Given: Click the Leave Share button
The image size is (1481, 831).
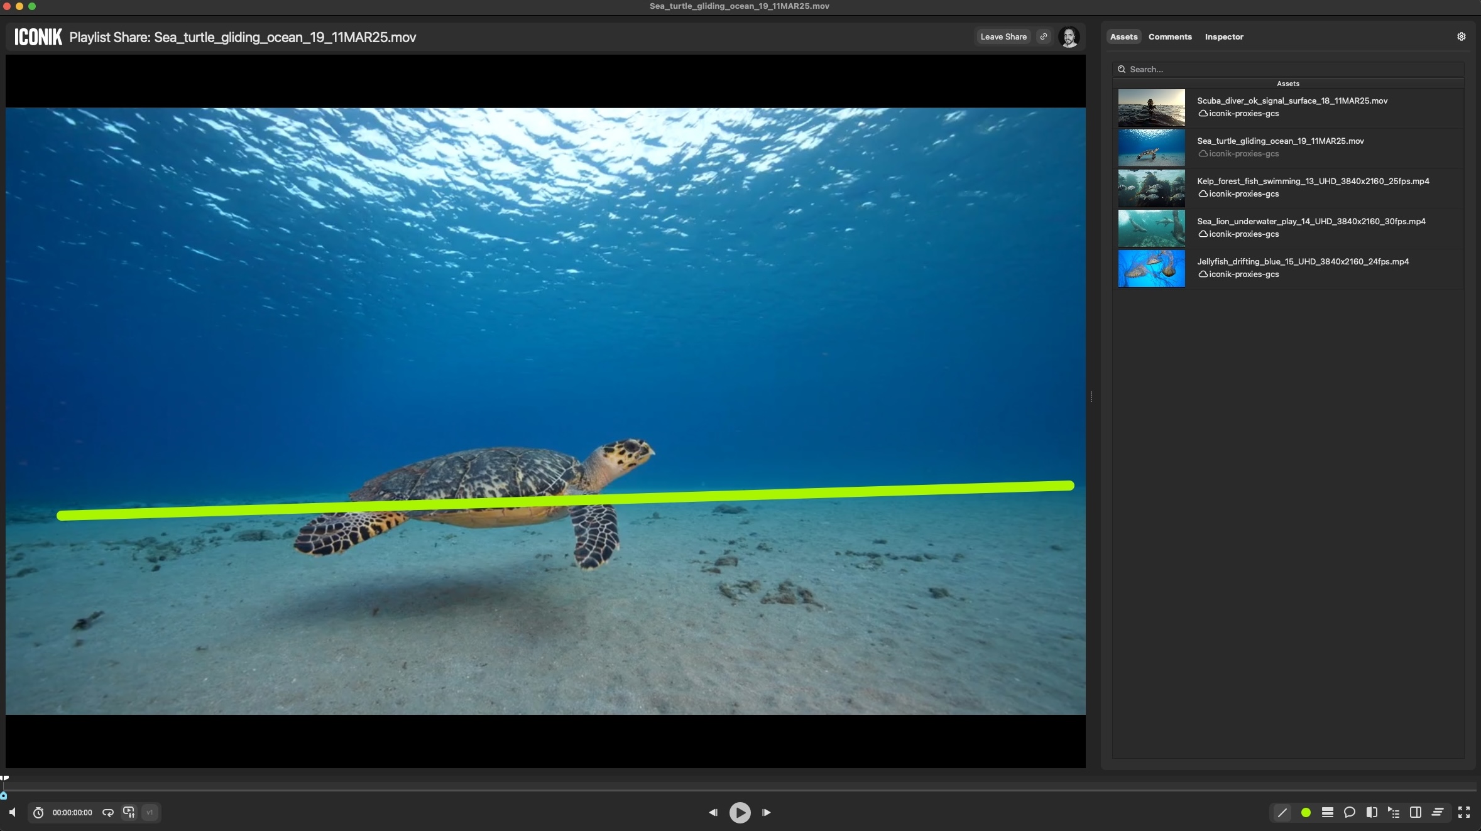Looking at the screenshot, I should click(1003, 36).
